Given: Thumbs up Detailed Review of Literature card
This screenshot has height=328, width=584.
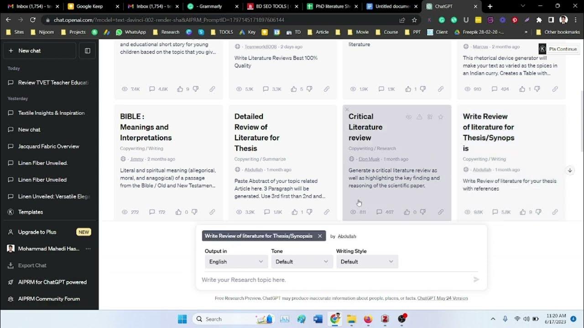Looking at the screenshot, I should pos(294,212).
